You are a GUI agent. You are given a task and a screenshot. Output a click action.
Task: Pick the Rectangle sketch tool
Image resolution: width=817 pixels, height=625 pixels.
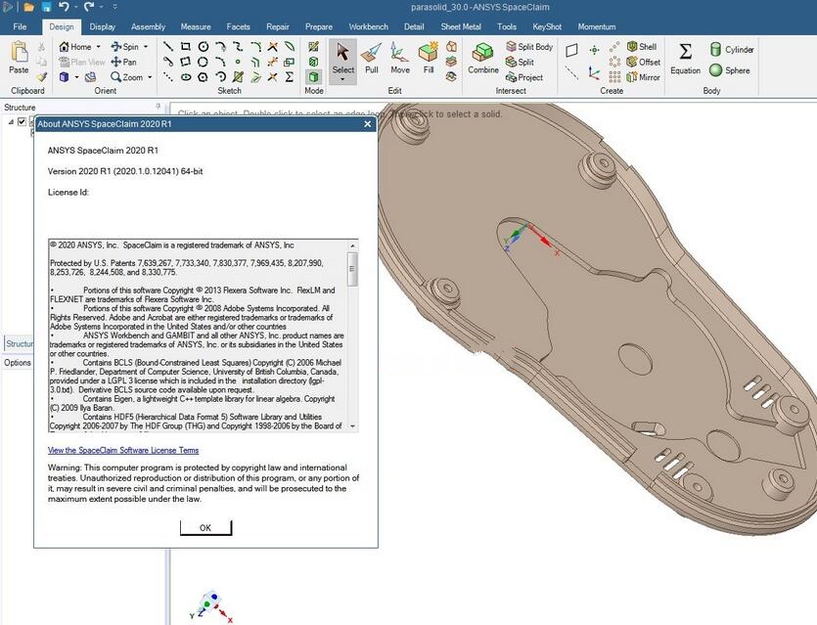coord(186,46)
